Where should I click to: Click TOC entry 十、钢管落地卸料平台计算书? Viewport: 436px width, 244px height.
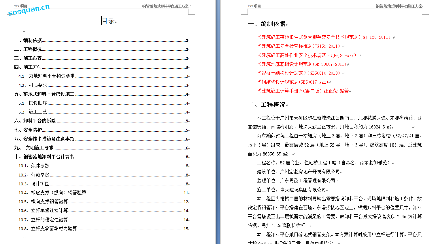point(44,157)
